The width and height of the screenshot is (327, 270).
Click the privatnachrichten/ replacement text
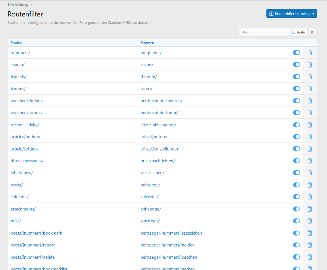[x=158, y=161]
